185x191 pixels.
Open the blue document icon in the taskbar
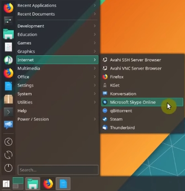pyautogui.click(x=63, y=184)
